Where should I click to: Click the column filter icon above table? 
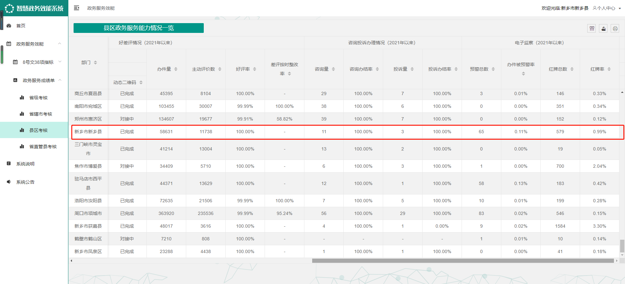(x=592, y=29)
